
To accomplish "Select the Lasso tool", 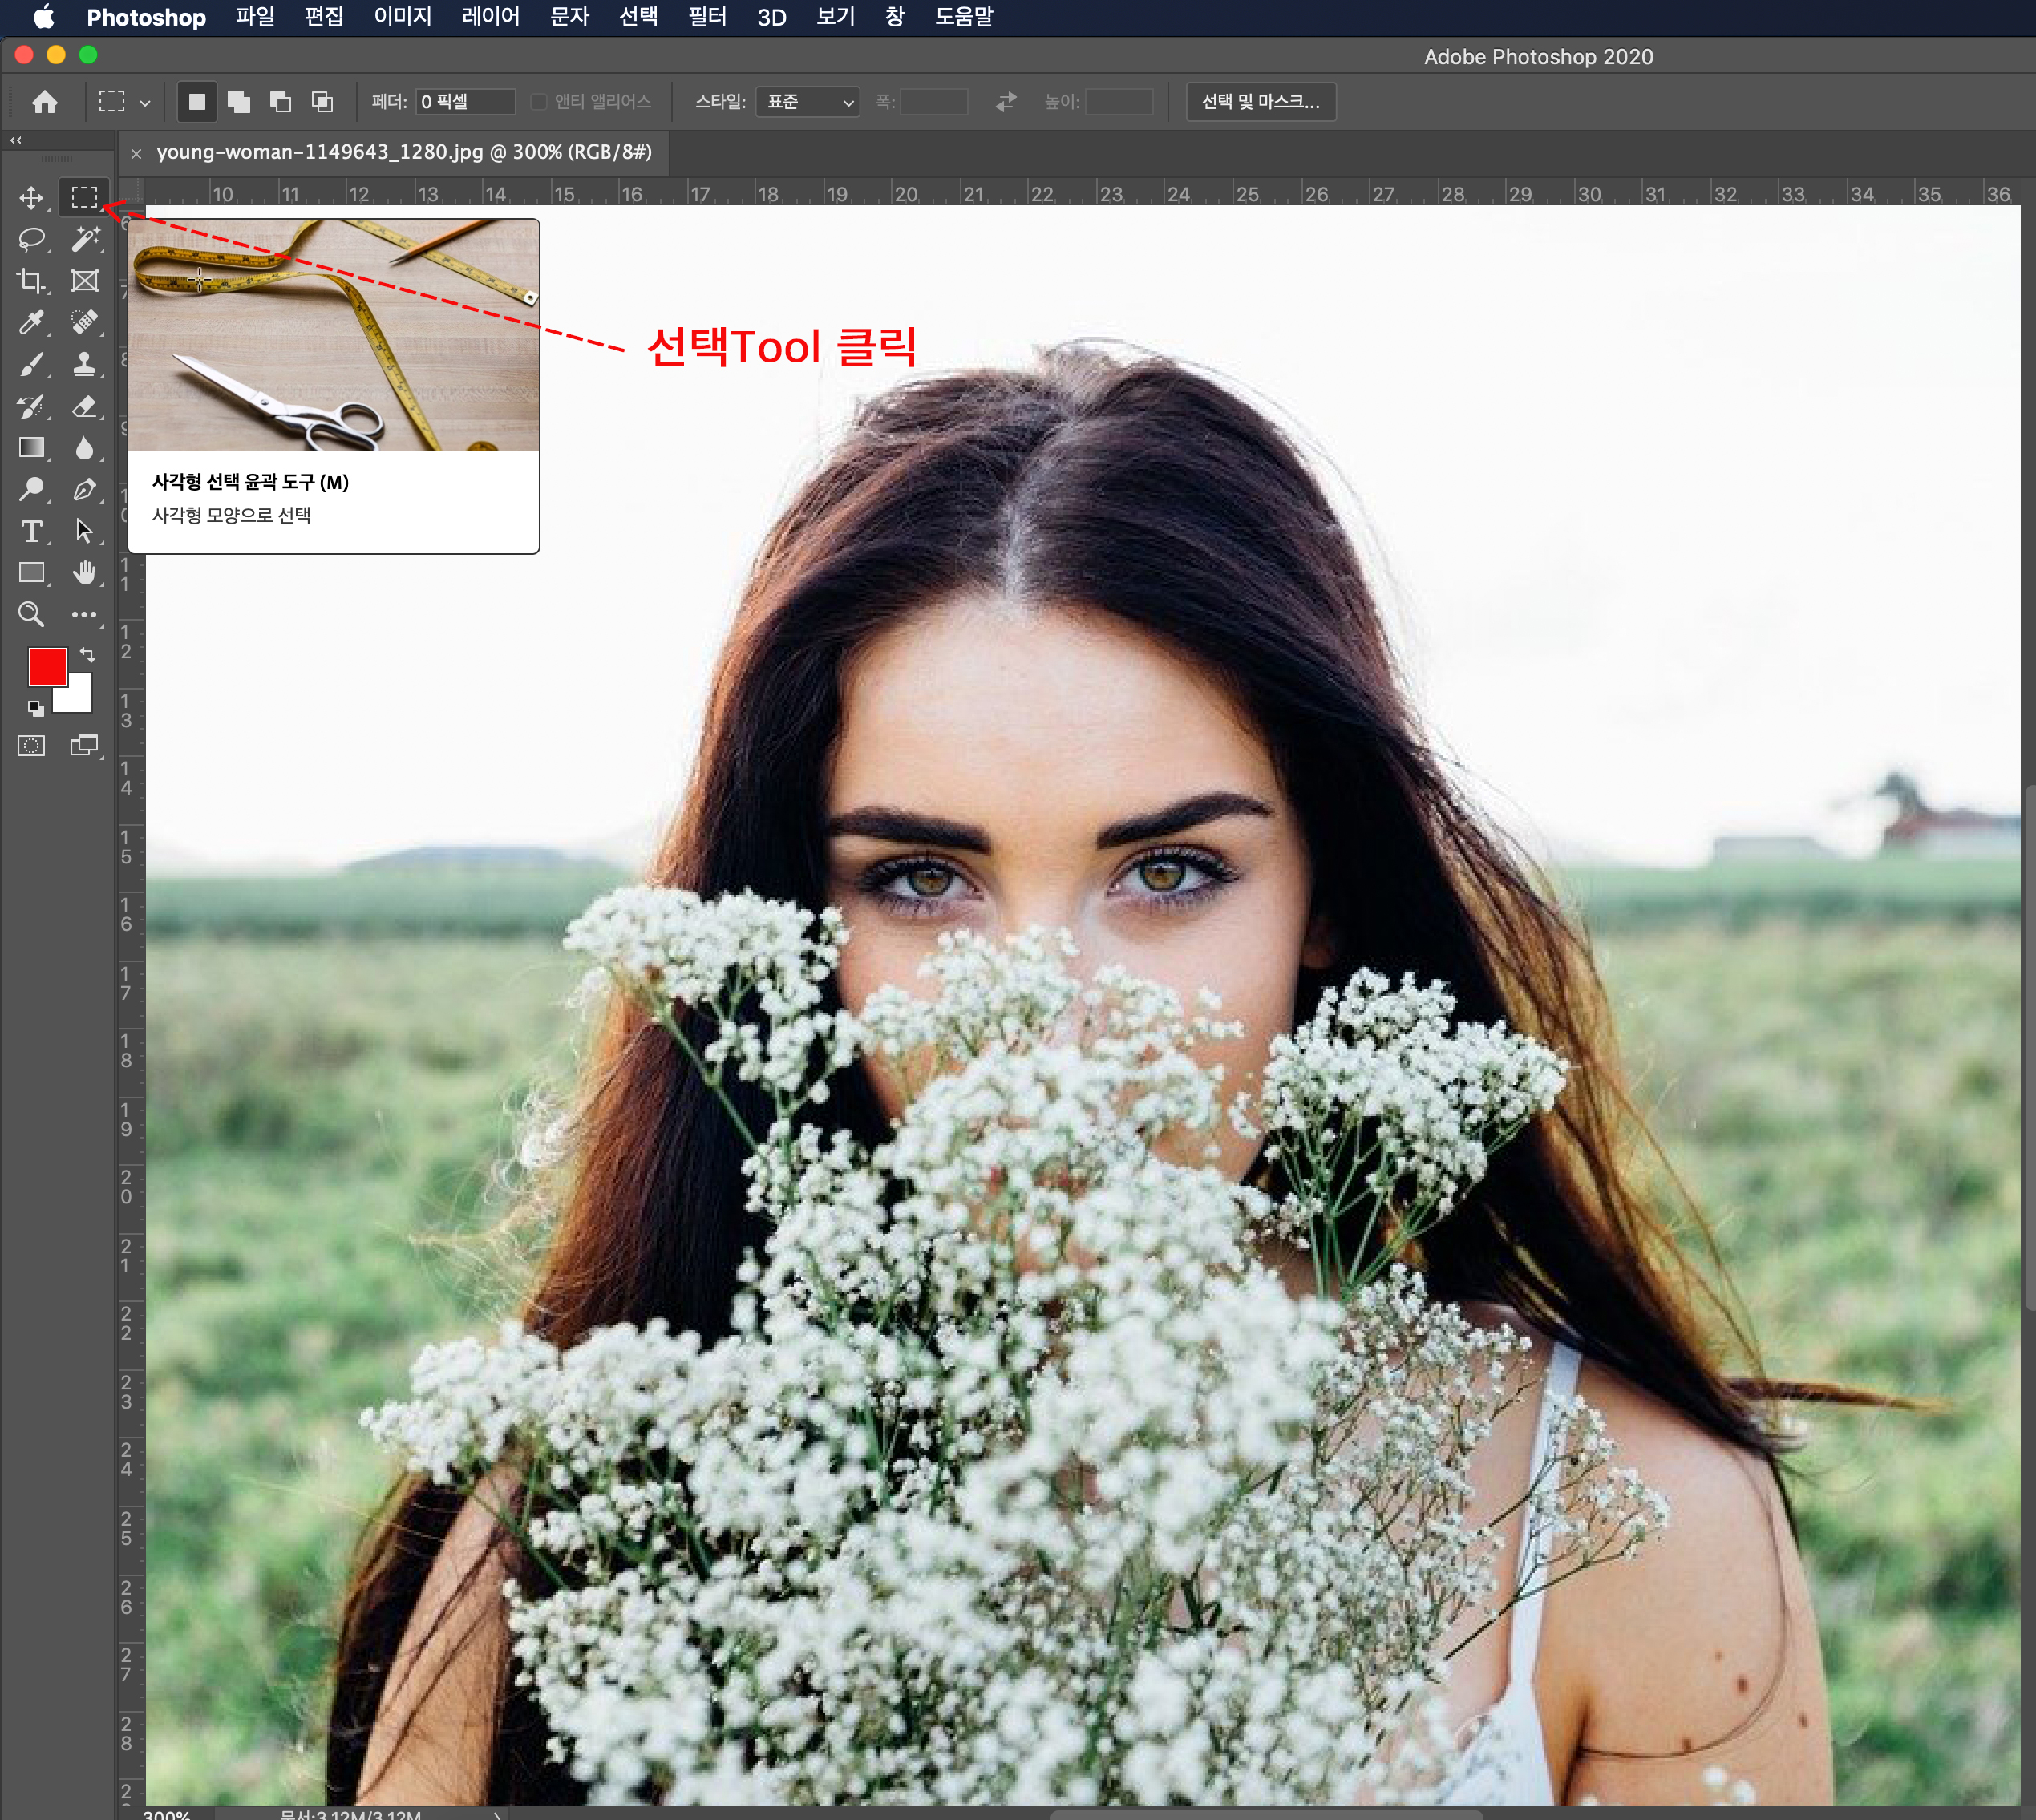I will click(x=31, y=239).
